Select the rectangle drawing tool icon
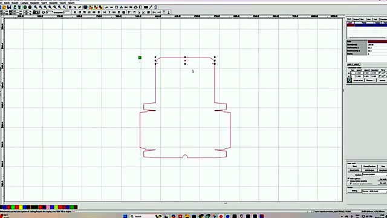Screen dimensions: 387x218 [117, 7]
